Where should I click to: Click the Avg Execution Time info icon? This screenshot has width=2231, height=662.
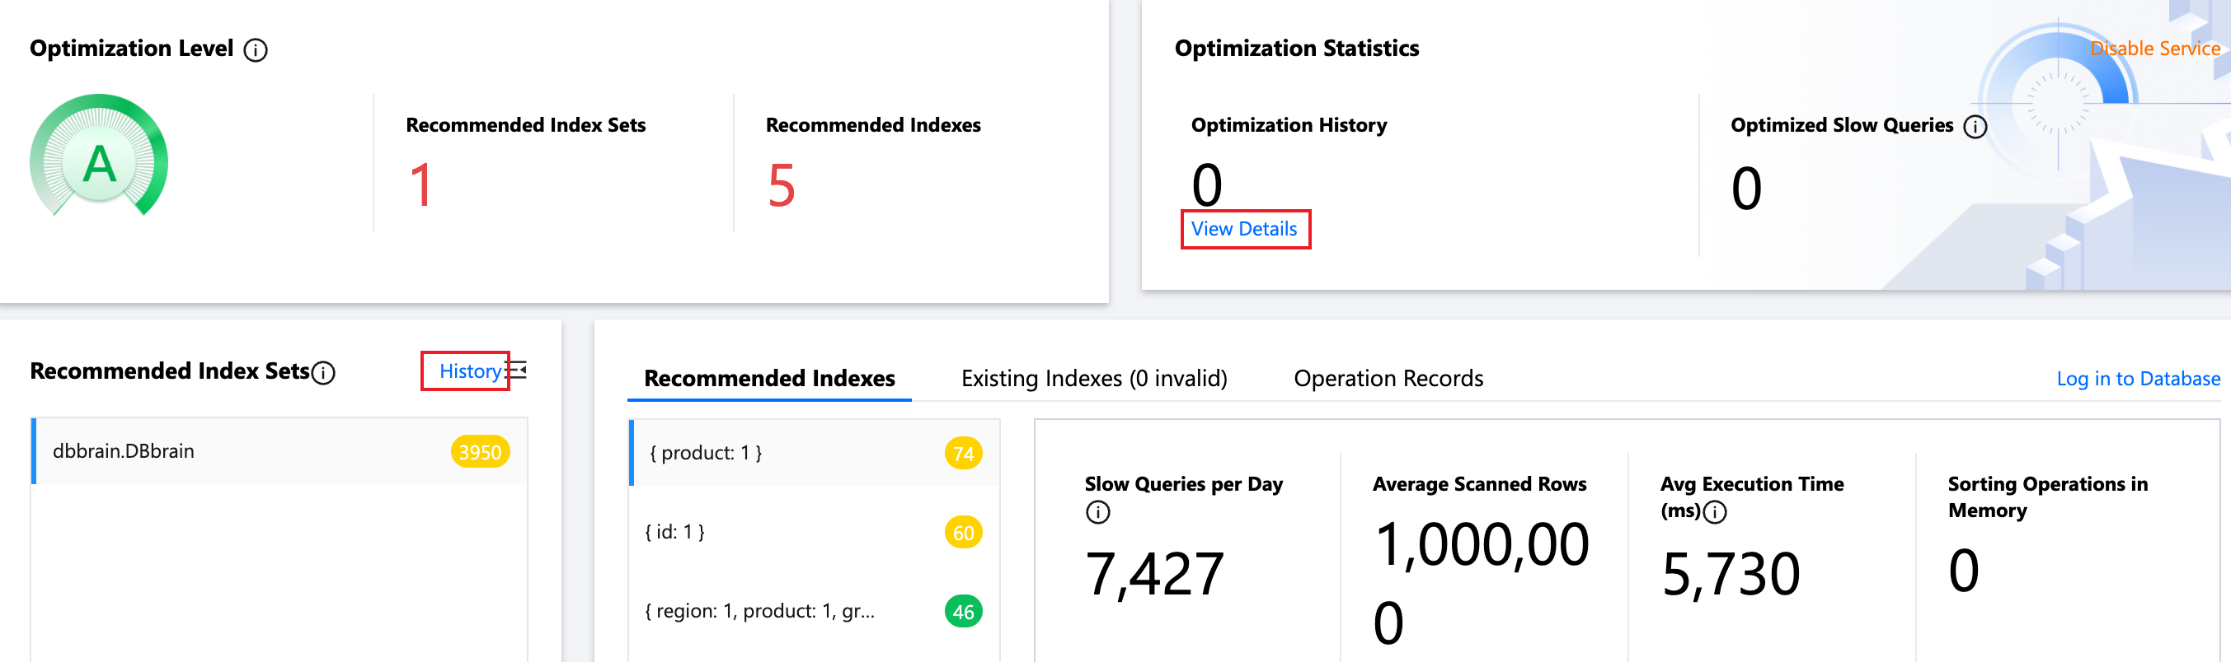pyautogui.click(x=1714, y=512)
